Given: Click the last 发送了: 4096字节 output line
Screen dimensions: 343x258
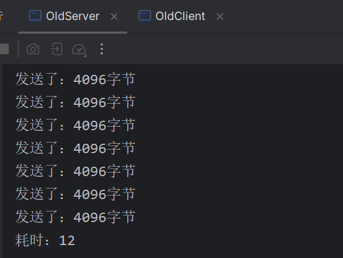Looking at the screenshot, I should pos(75,217).
